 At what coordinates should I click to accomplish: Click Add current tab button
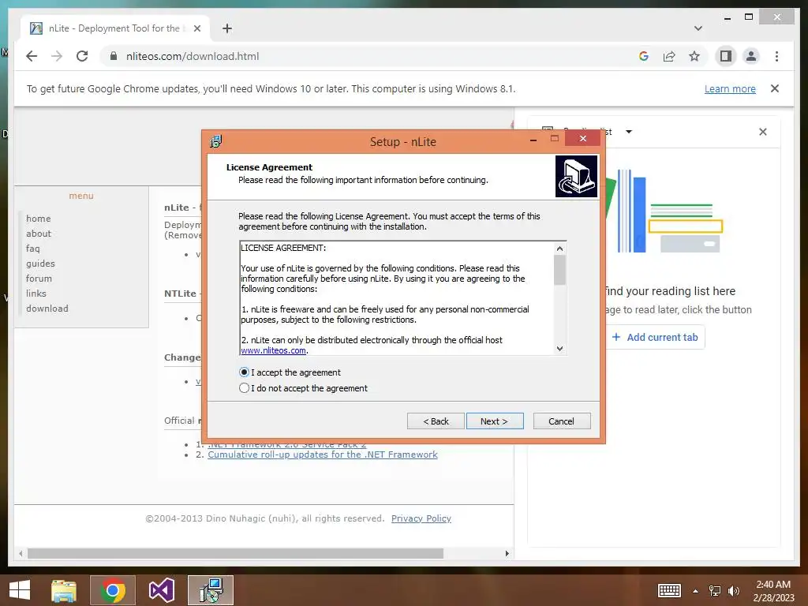(x=655, y=337)
